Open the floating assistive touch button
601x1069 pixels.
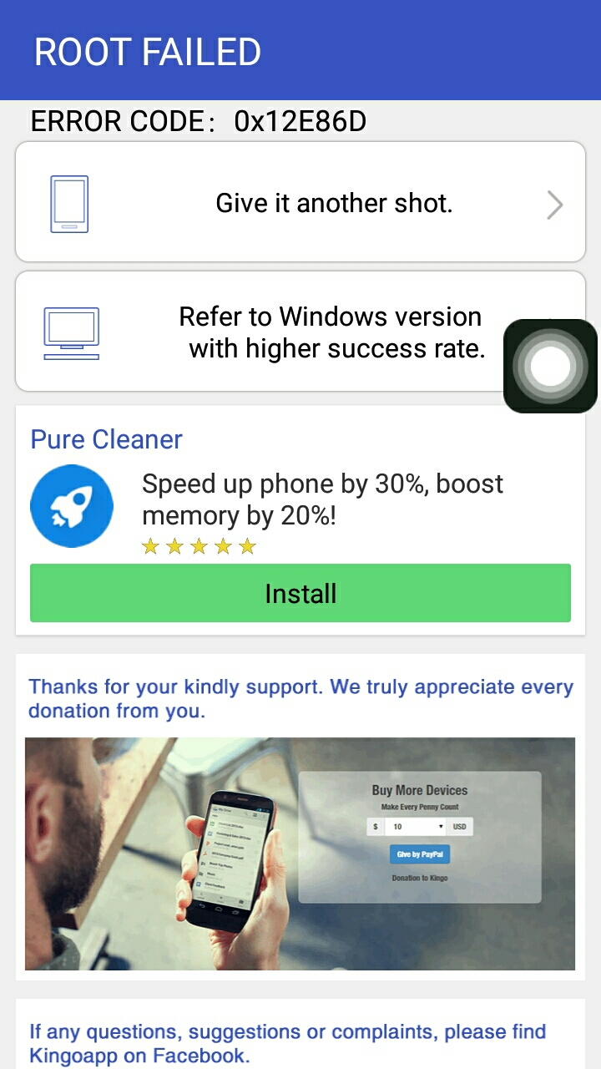pyautogui.click(x=550, y=366)
